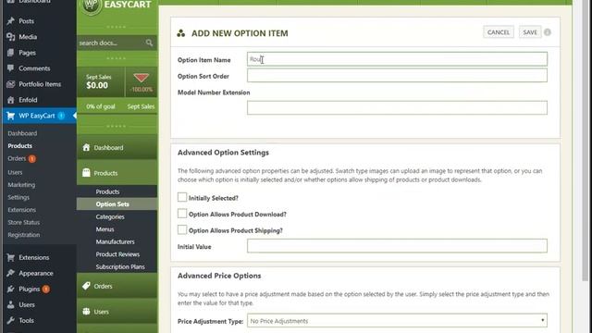This screenshot has height=333, width=592.
Task: Click the Initial Value field
Action: 397,246
